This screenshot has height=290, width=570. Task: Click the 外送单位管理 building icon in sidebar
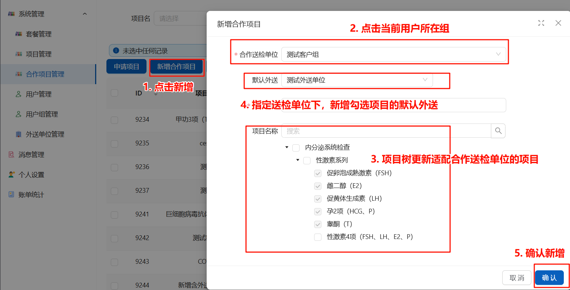coord(19,134)
